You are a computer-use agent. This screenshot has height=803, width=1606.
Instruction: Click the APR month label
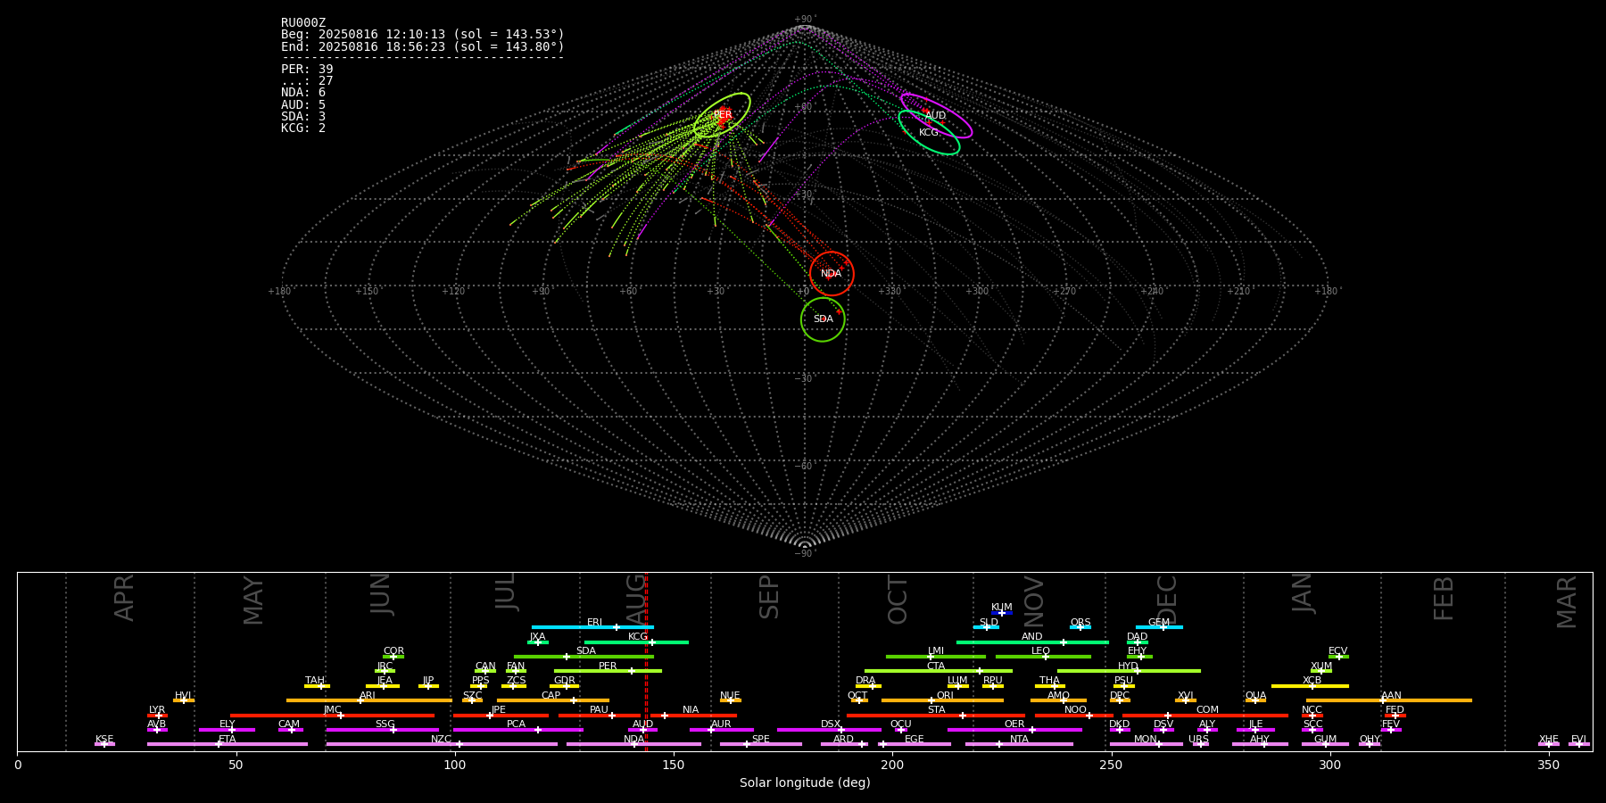point(124,598)
